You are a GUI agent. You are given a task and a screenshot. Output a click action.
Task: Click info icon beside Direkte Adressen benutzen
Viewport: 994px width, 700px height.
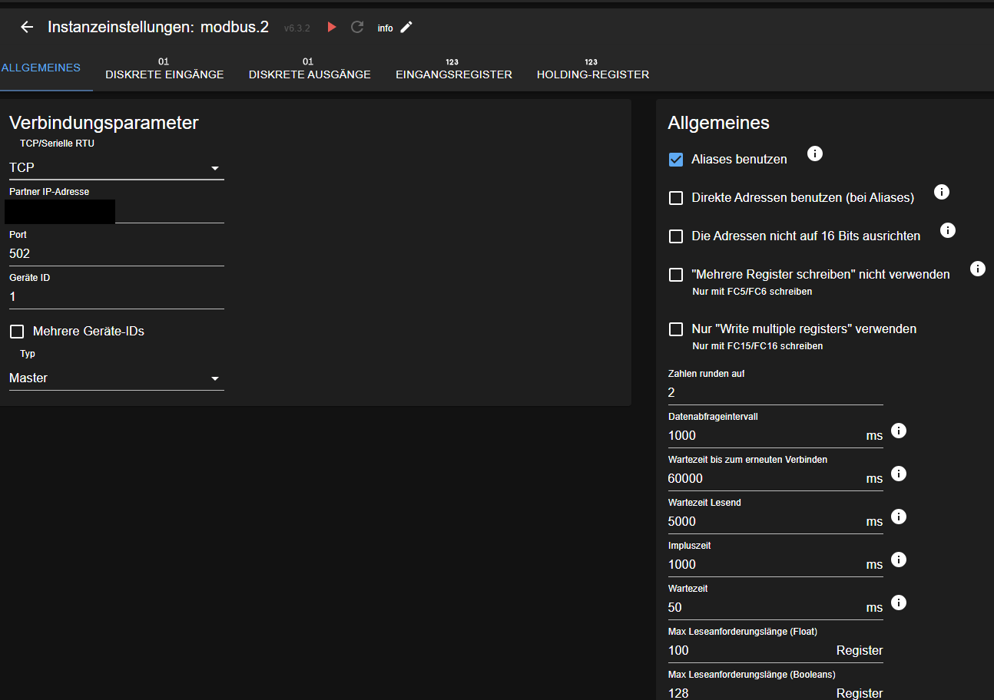pos(942,193)
